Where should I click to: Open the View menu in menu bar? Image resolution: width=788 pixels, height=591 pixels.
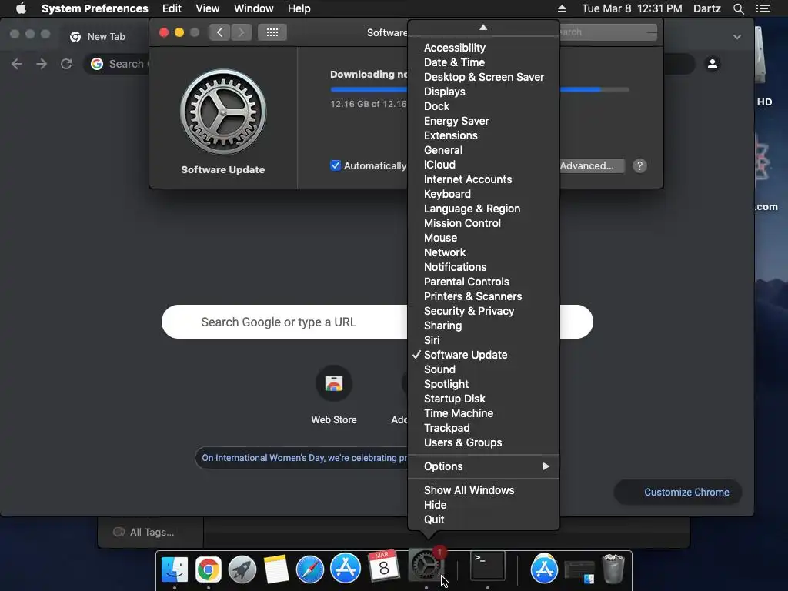208,8
